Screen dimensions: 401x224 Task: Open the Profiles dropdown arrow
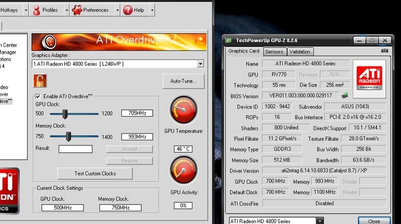67,10
